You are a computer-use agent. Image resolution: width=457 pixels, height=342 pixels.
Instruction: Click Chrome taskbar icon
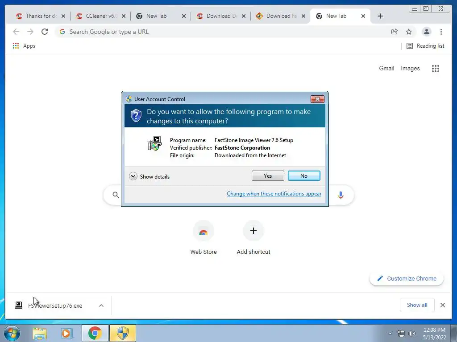95,333
